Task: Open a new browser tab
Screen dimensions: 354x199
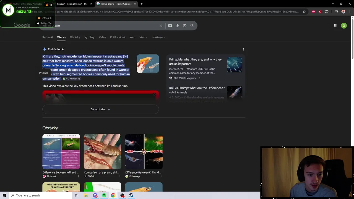Action: (x=141, y=4)
